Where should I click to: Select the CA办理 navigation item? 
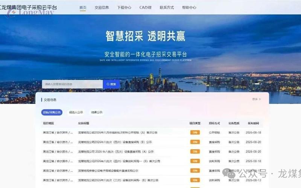145,8
